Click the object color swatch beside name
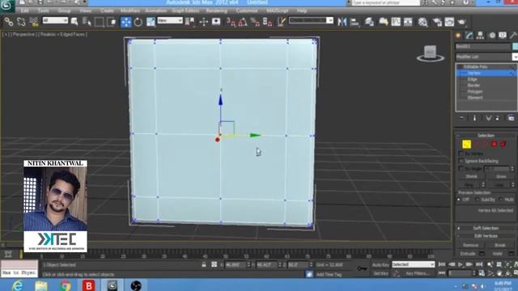 pos(515,47)
